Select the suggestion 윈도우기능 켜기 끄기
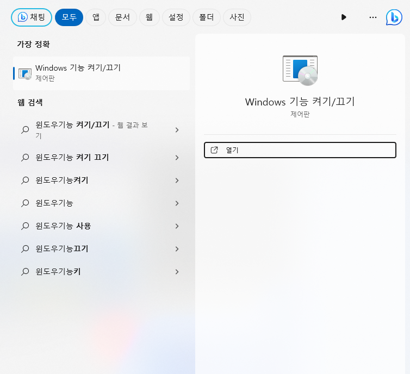The image size is (410, 374). point(102,157)
